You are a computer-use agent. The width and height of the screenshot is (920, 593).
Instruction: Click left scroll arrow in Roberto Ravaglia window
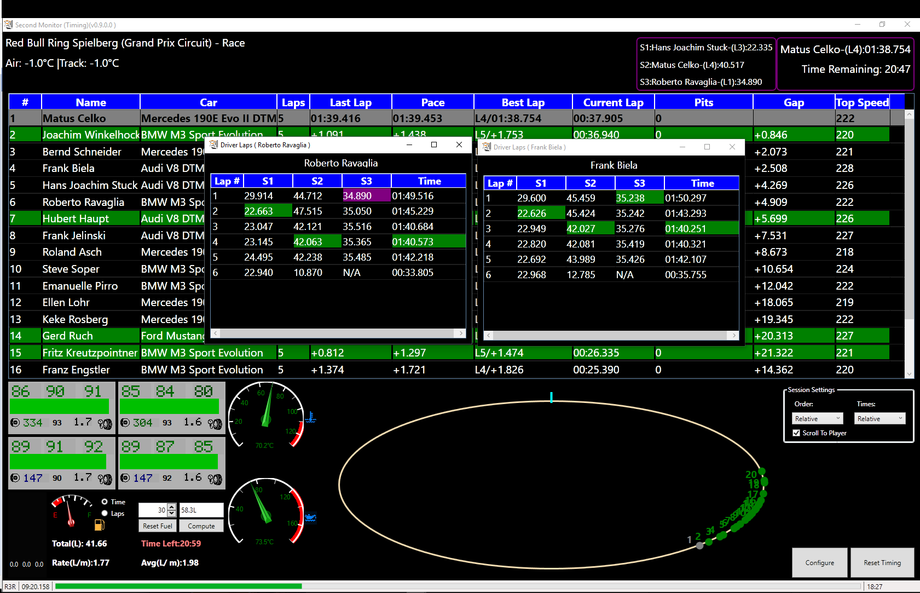[x=216, y=333]
